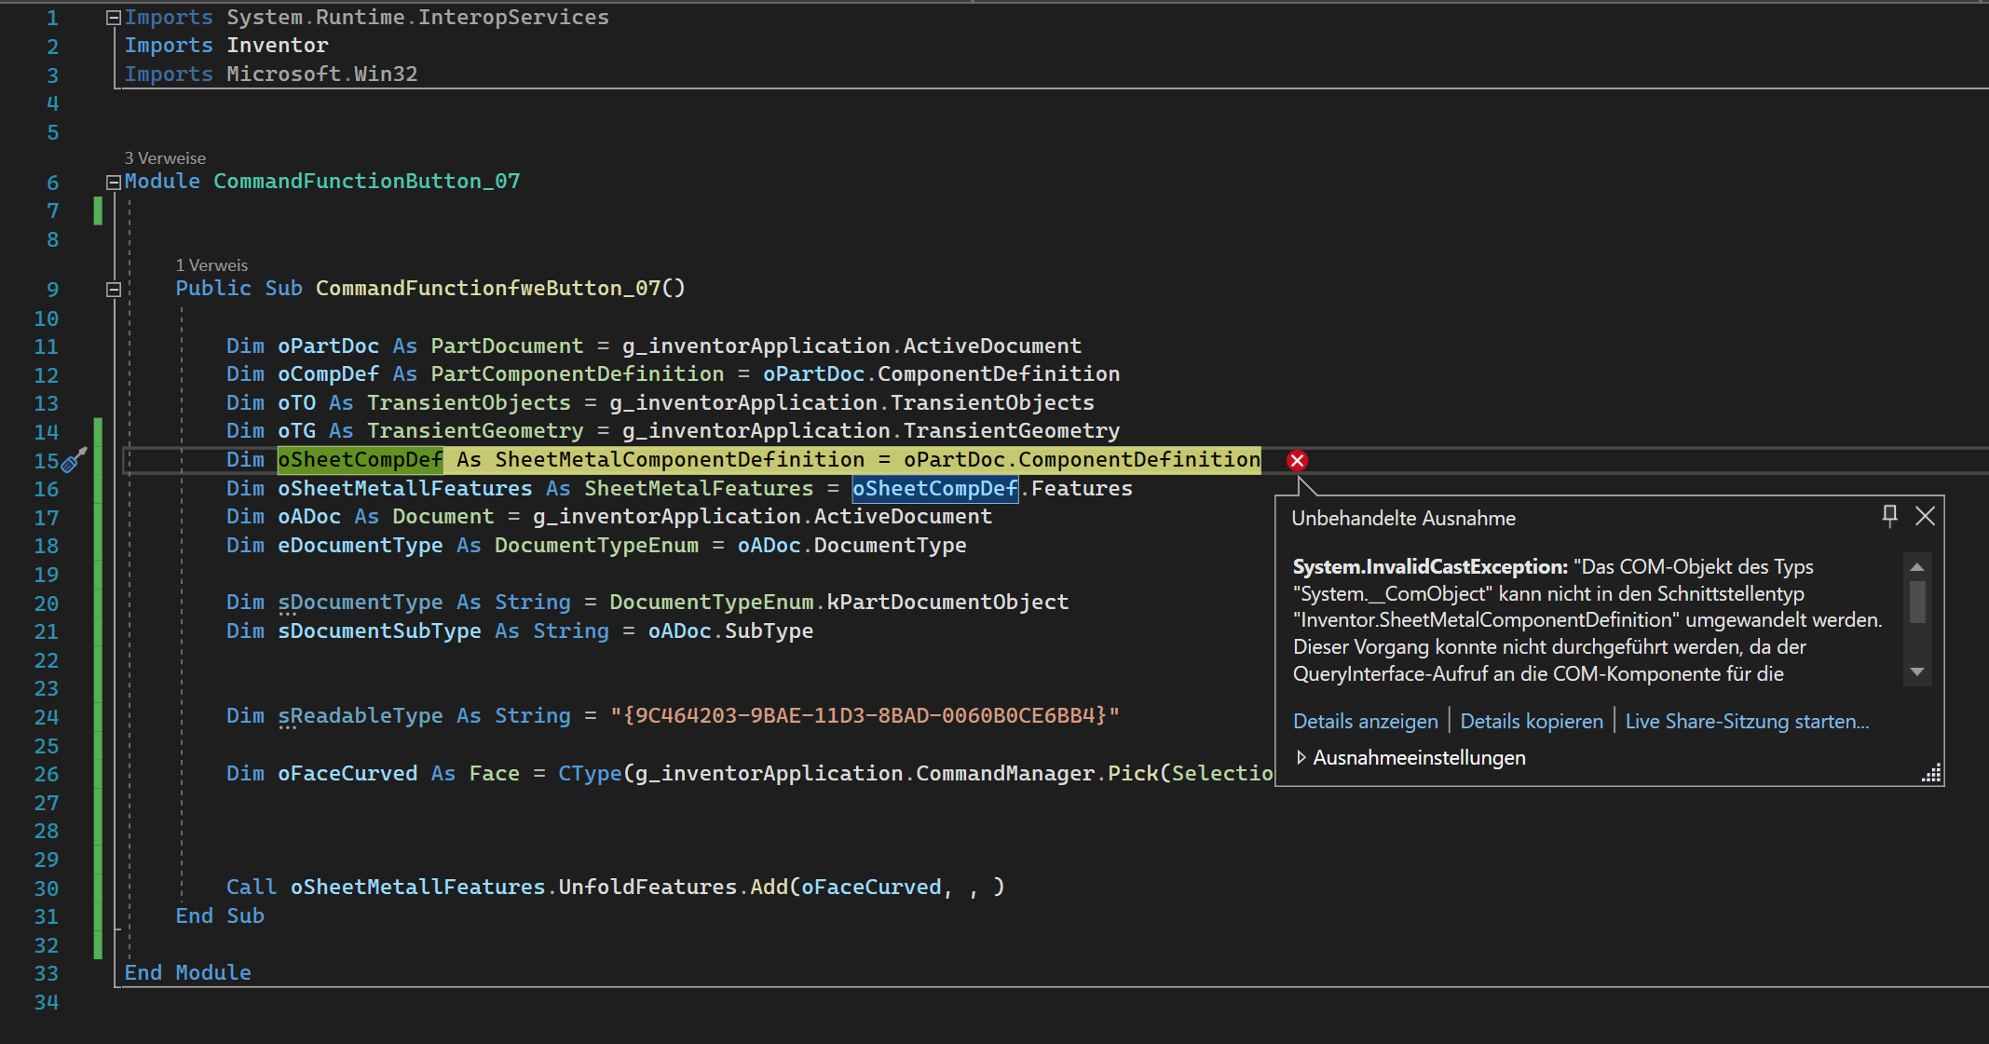The height and width of the screenshot is (1044, 1989).
Task: Collapse Module CommandFunctionButton_07
Action: point(114,181)
